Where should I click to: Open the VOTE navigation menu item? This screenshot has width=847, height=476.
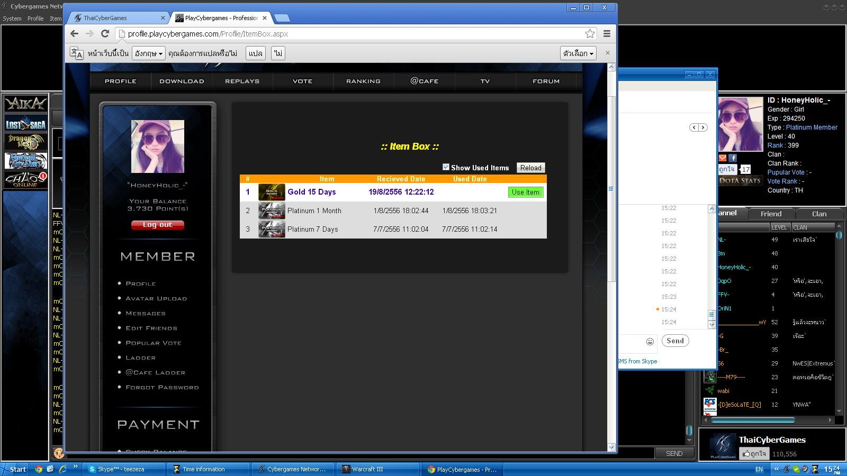303,81
